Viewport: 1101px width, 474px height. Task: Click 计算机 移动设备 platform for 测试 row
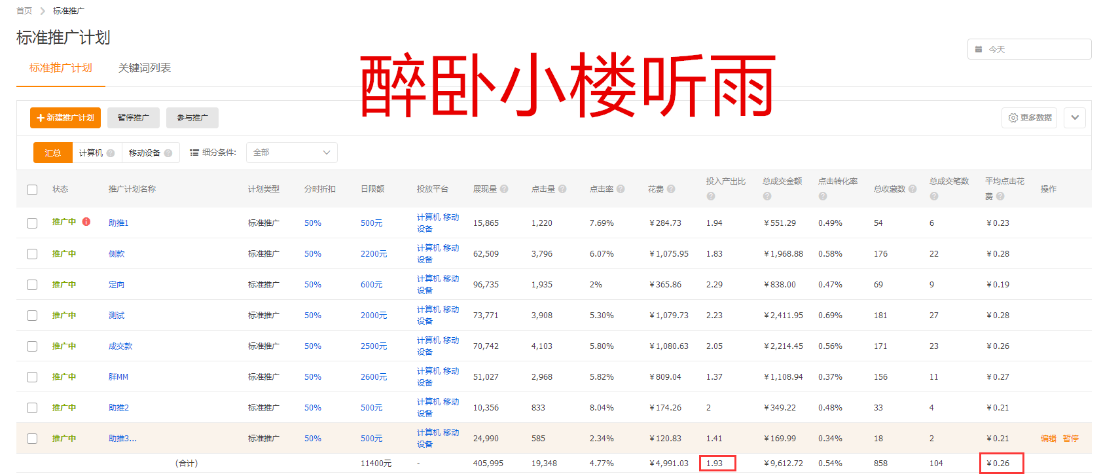coord(438,315)
